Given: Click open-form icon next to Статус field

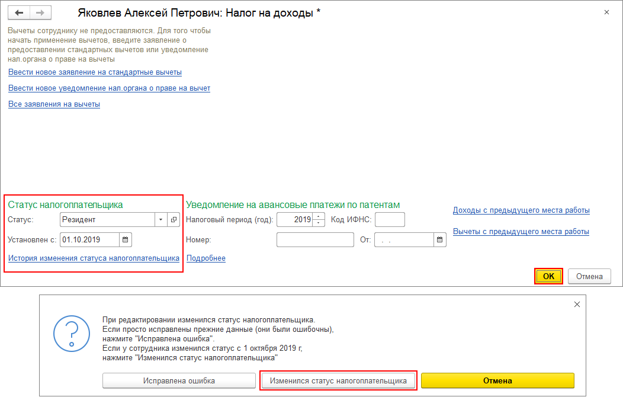Looking at the screenshot, I should (174, 220).
